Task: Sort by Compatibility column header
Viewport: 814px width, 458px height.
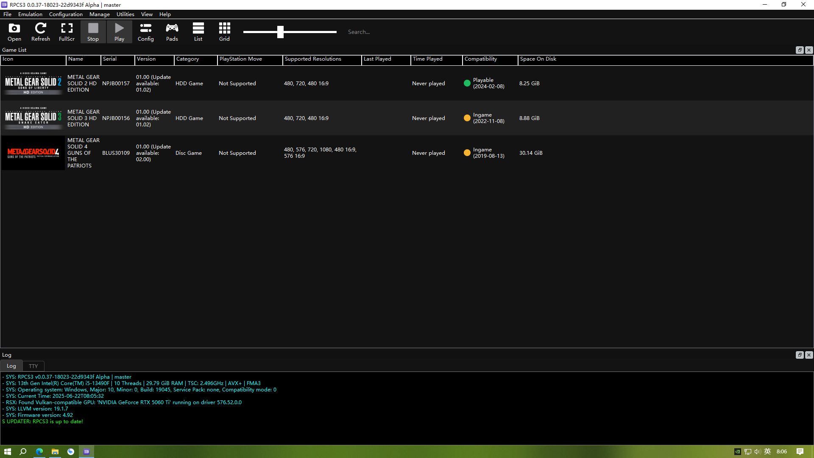Action: pyautogui.click(x=490, y=59)
